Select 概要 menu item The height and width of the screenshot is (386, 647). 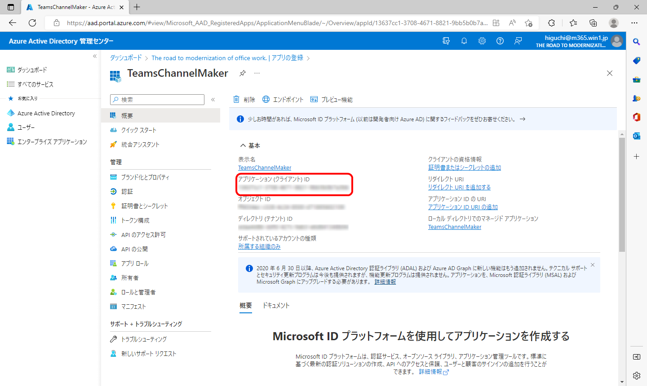(x=161, y=115)
